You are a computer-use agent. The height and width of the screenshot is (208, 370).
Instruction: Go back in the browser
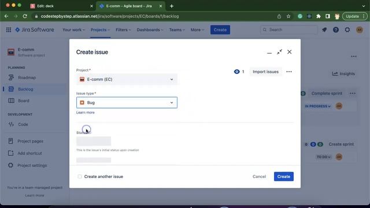[6, 16]
